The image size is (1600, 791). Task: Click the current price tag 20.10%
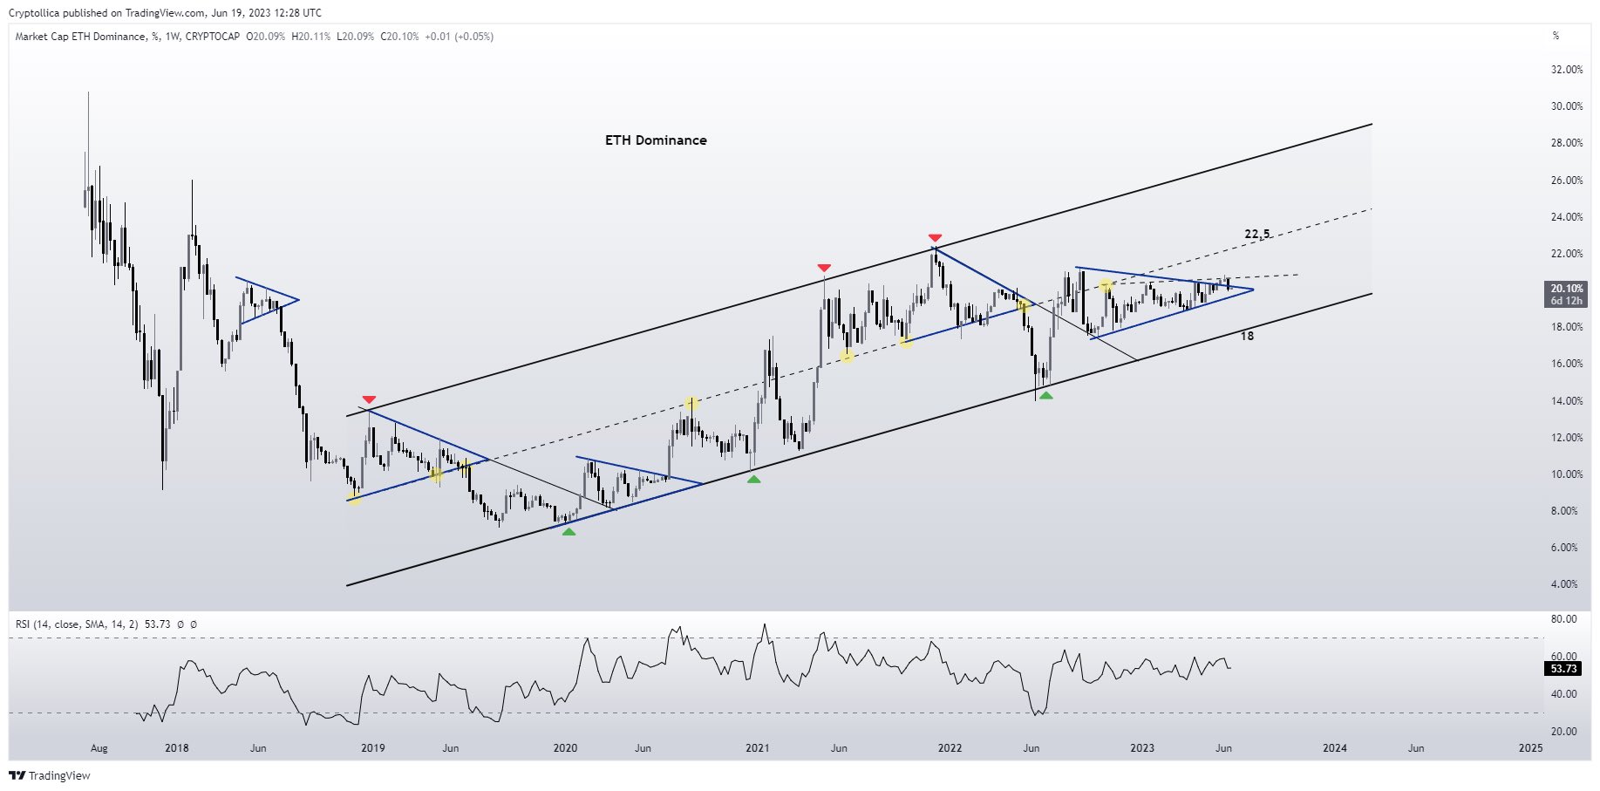1566,289
